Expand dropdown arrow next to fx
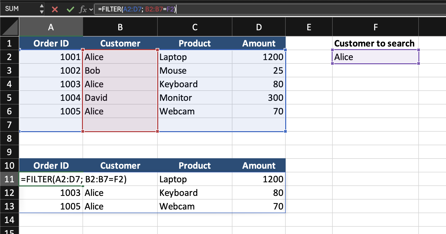This screenshot has height=234, width=446. (91, 10)
